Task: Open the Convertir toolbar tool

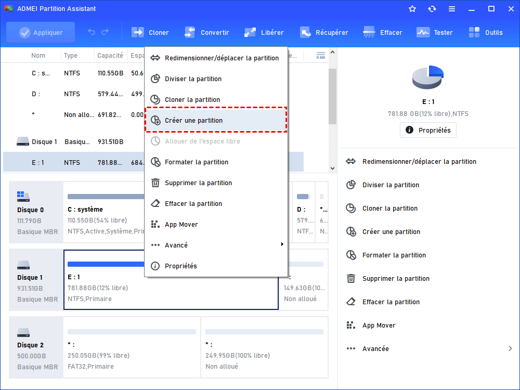Action: [x=207, y=32]
